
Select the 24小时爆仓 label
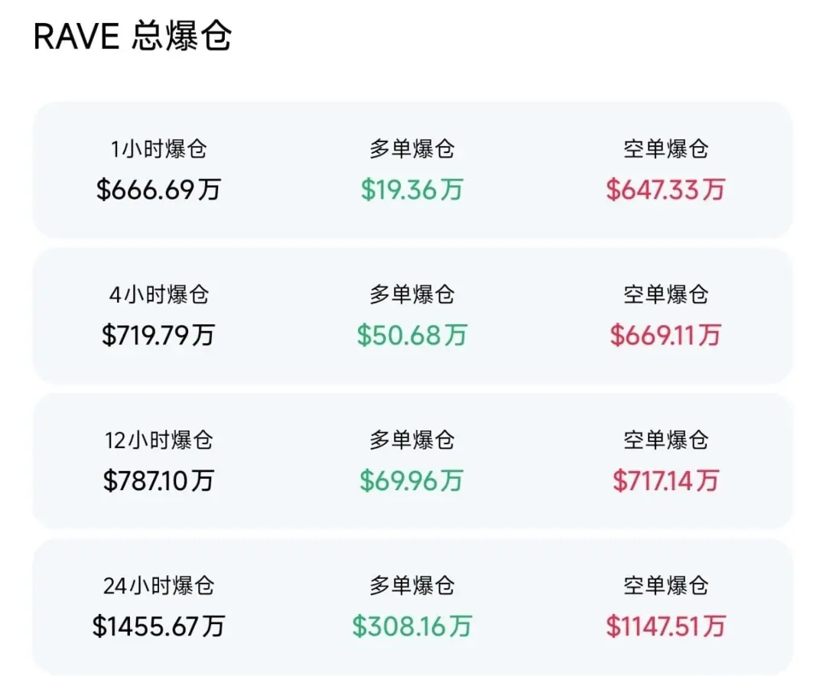coord(158,586)
